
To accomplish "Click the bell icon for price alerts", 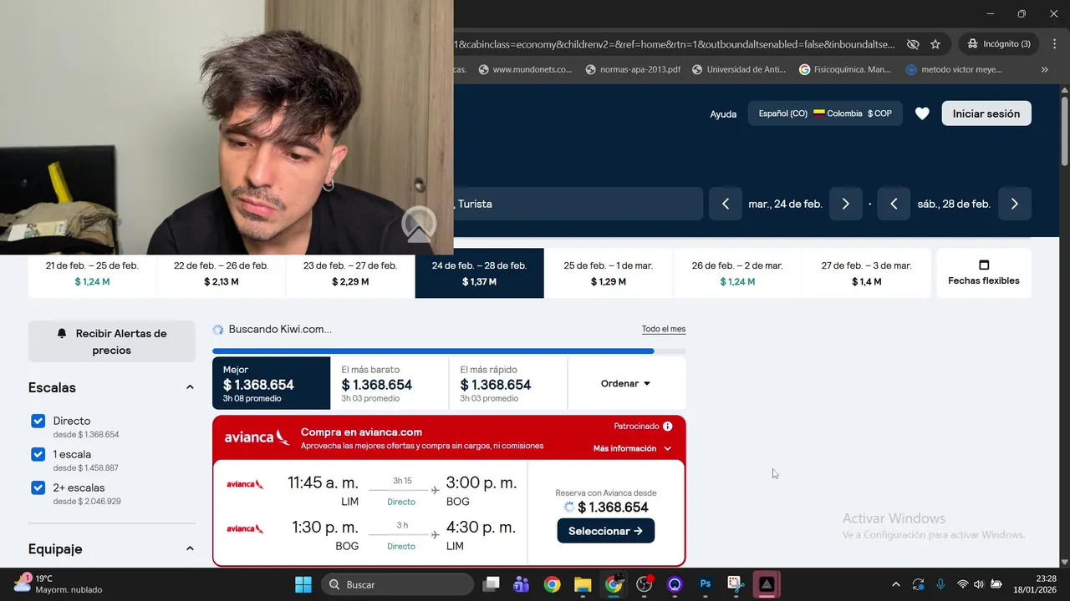I will (x=62, y=333).
